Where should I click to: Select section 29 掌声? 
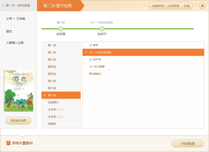coord(143,45)
